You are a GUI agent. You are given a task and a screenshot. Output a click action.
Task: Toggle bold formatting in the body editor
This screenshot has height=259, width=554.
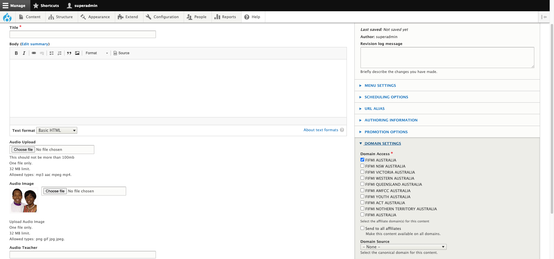point(16,53)
